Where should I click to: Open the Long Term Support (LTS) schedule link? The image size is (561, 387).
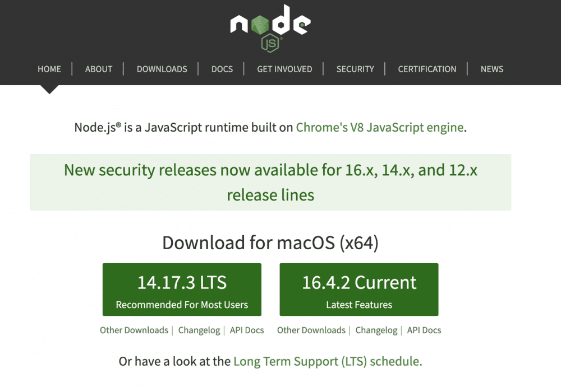[x=328, y=361]
